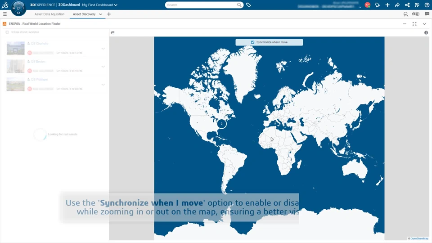Click the tag (6WTags) icon
Screen dimensions: 432x243
tap(248, 5)
